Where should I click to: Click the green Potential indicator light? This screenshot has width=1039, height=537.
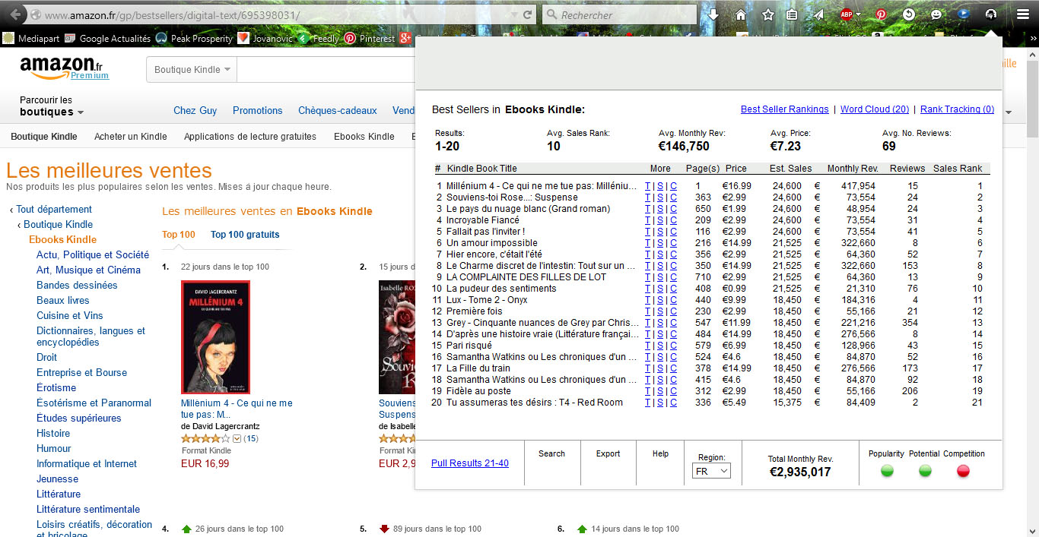[x=925, y=471]
